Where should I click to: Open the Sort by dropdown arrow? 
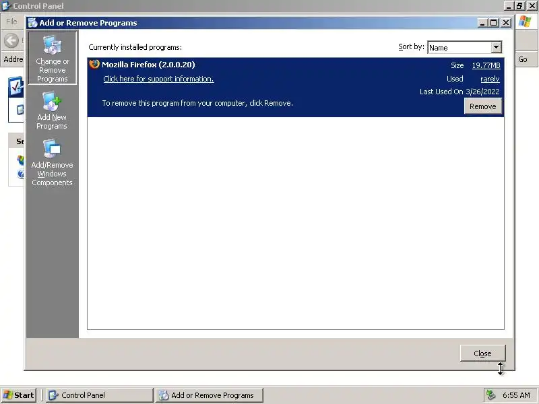(496, 47)
